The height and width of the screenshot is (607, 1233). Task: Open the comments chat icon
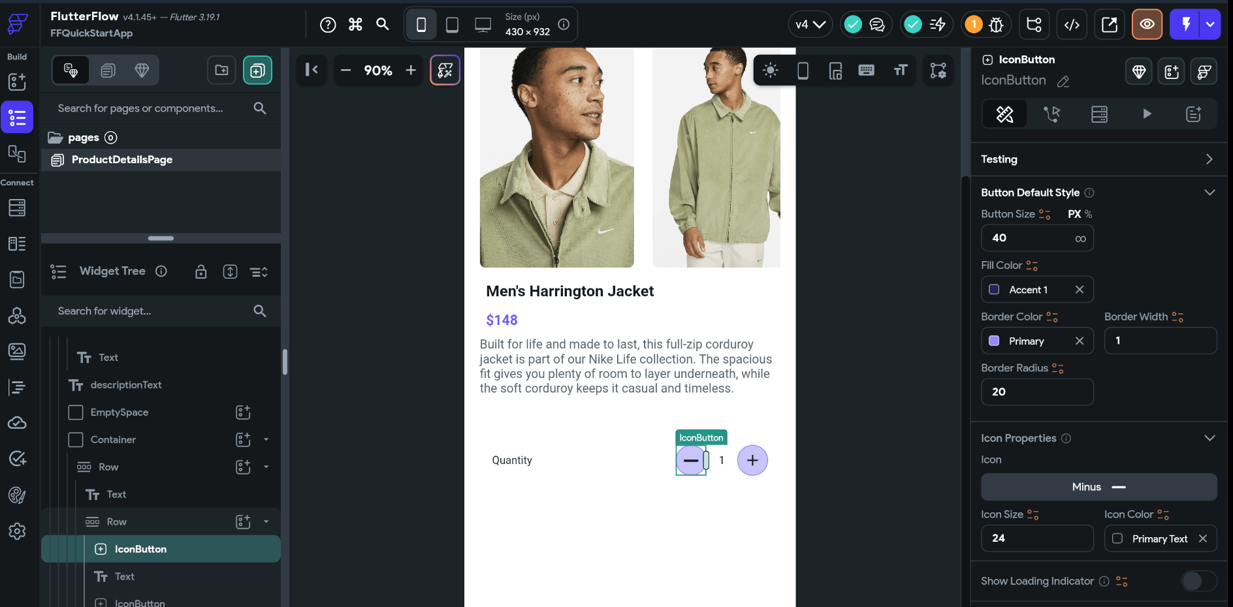pyautogui.click(x=877, y=25)
